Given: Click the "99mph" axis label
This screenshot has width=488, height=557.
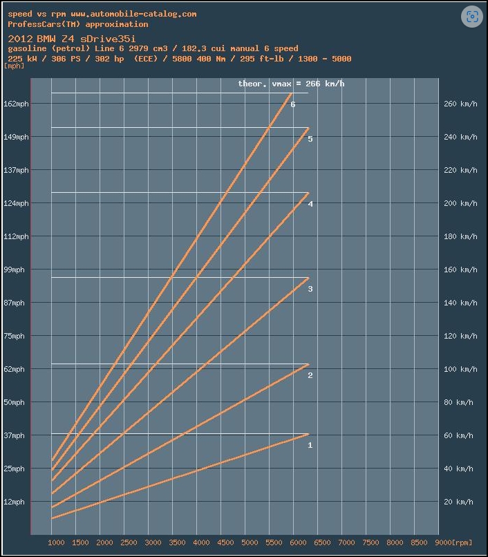Looking at the screenshot, I should [15, 270].
